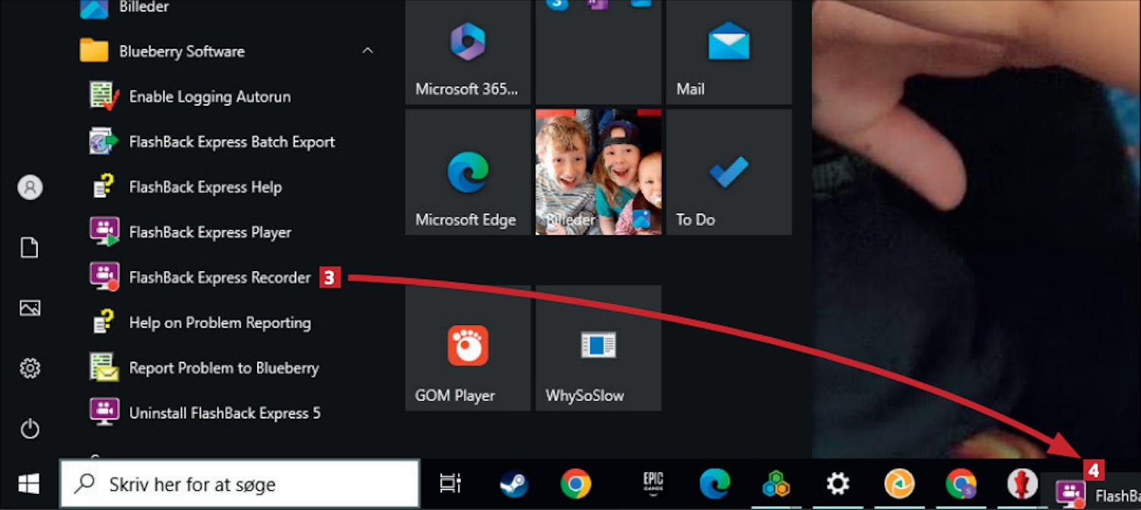Image resolution: width=1141 pixels, height=510 pixels.
Task: Click the Power button in Start sidebar
Action: 30,429
